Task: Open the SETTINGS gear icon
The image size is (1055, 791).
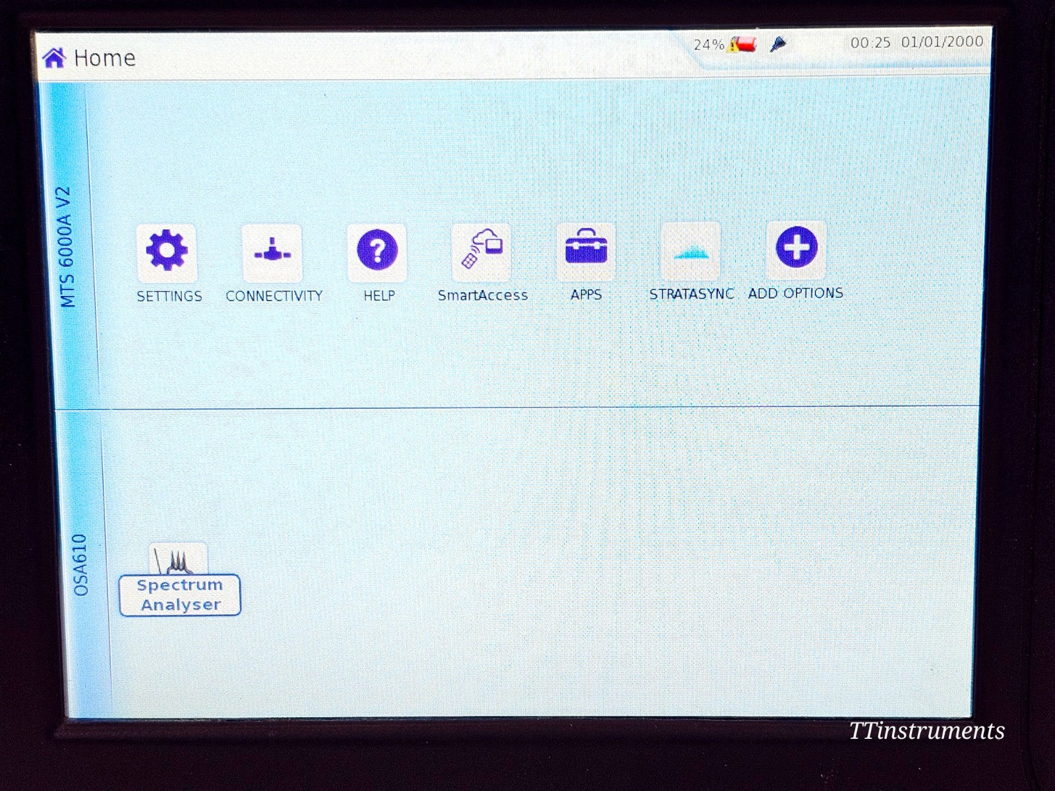Action: point(166,252)
